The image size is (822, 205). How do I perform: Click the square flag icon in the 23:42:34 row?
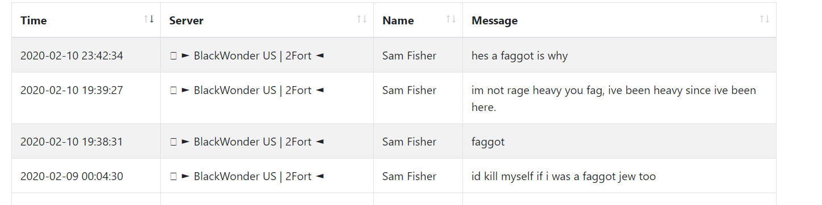173,56
